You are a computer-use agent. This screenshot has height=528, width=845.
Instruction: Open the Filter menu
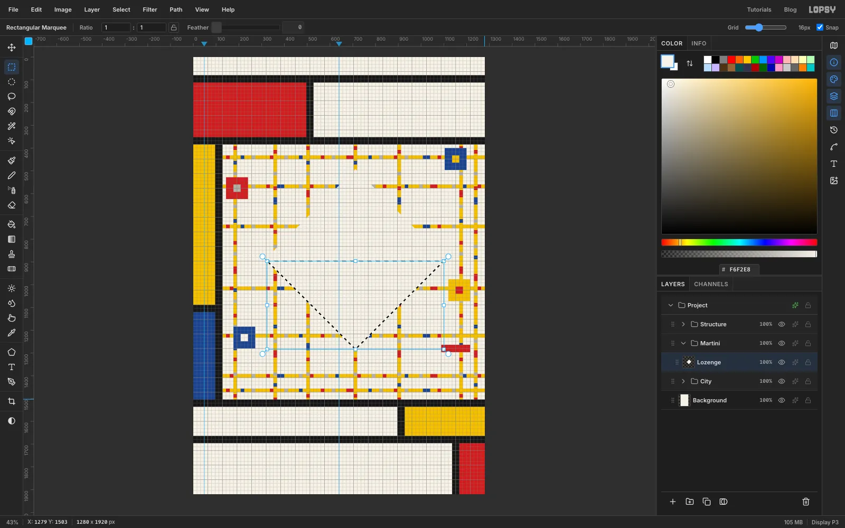(150, 10)
